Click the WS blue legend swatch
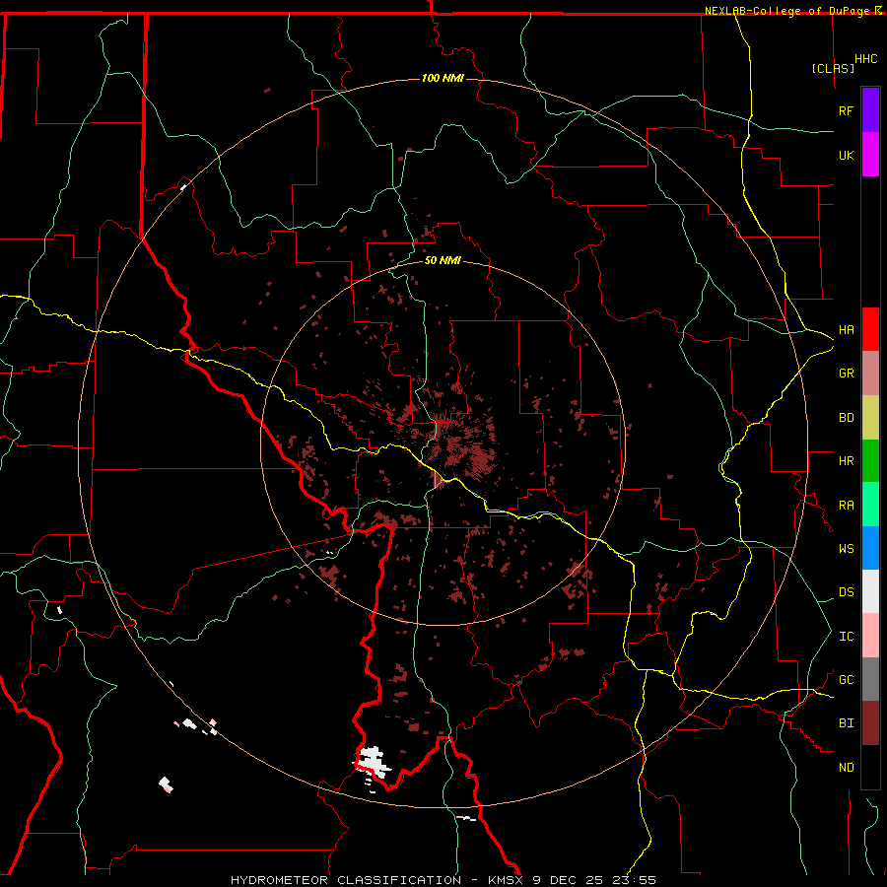The width and height of the screenshot is (887, 887). (870, 548)
